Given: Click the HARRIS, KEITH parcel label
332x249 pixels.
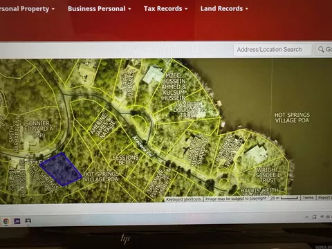Looking at the screenshot, I should (259, 191).
